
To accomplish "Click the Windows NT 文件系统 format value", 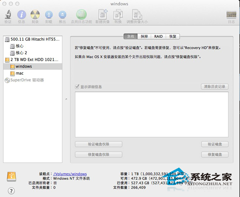I will pos(72,179).
